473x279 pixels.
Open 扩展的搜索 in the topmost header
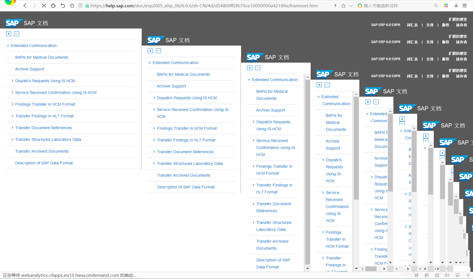(458, 19)
